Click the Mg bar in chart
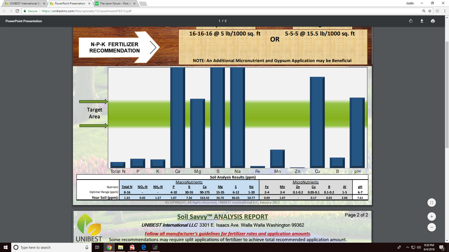Viewport: 449px width, 252px height. (x=197, y=133)
